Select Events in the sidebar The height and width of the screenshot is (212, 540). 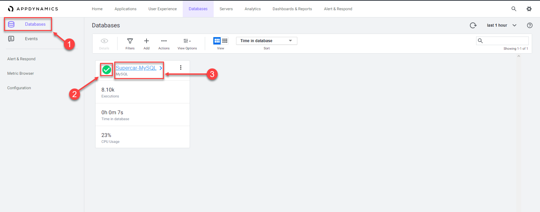point(31,39)
